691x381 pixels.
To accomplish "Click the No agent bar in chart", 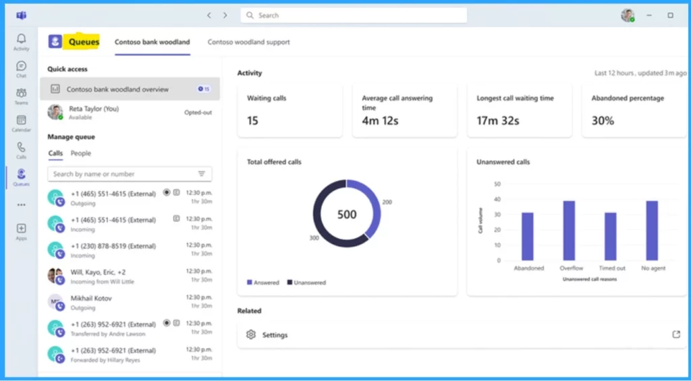I will [652, 231].
